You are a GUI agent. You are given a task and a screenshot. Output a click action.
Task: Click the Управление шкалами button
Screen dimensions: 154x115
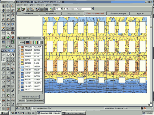click(x=31, y=97)
